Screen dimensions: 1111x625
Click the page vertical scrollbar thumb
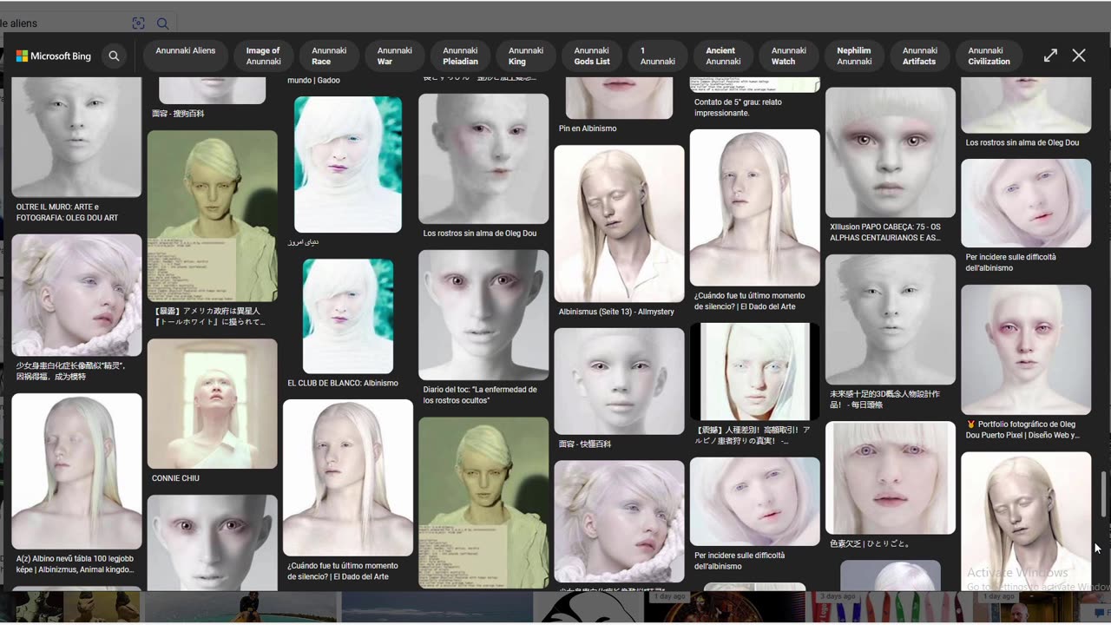coord(1104,495)
